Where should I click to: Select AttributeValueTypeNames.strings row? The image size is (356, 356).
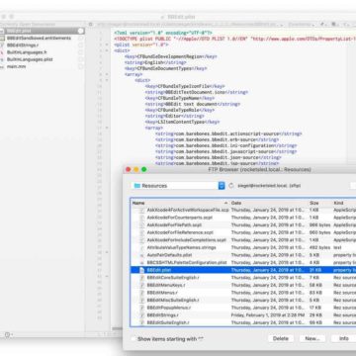click(x=243, y=247)
